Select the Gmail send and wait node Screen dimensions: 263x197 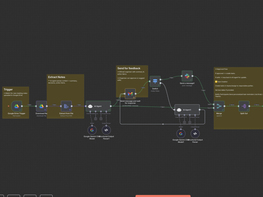coord(130,94)
